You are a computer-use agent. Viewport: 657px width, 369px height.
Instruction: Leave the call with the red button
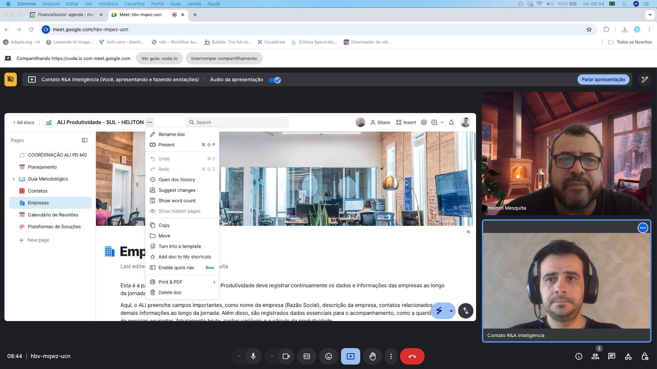point(412,356)
